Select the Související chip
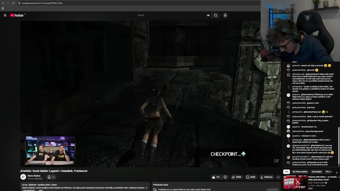 pyautogui.click(x=317, y=172)
